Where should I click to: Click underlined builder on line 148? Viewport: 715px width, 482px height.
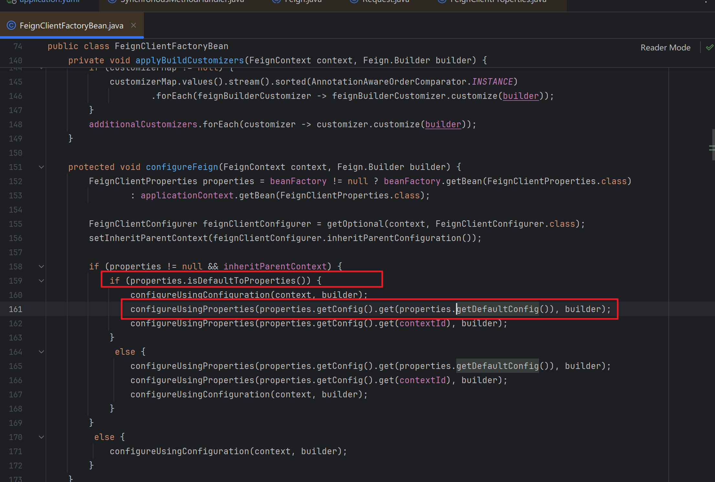pos(443,124)
